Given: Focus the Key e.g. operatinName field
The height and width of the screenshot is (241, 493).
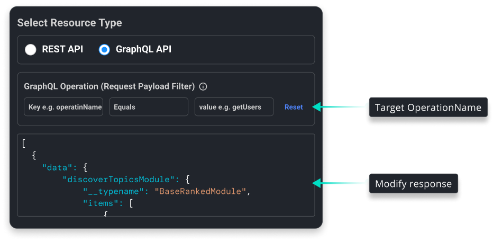Looking at the screenshot, I should click(x=63, y=107).
